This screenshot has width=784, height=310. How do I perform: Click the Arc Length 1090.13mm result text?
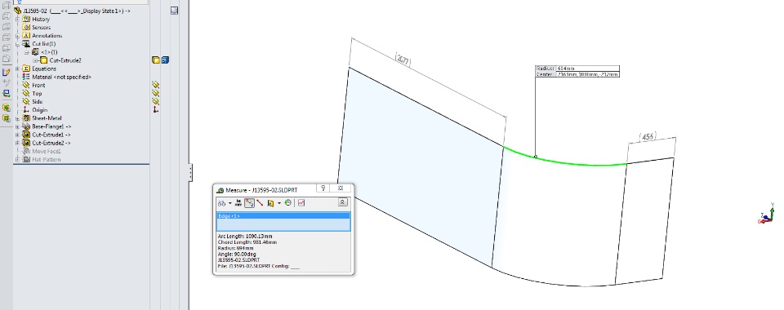coord(245,236)
